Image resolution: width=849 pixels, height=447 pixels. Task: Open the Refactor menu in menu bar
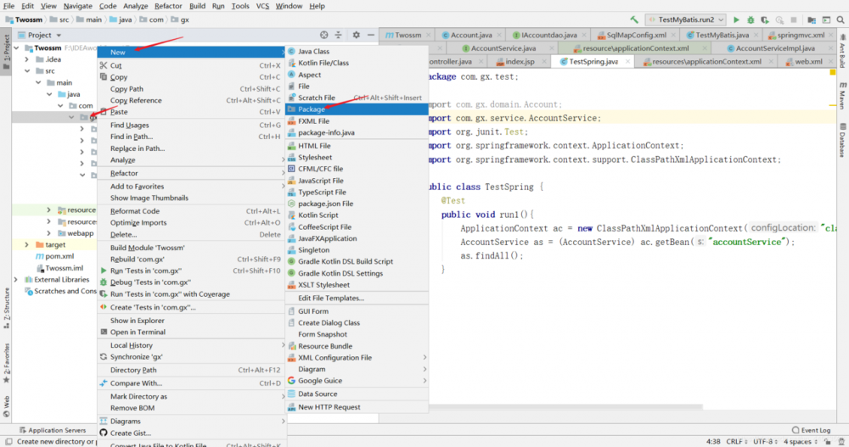coord(168,6)
